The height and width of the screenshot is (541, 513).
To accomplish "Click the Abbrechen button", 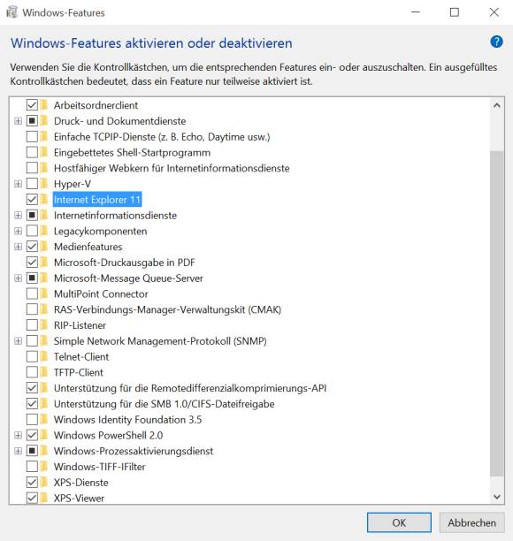I will [x=472, y=522].
